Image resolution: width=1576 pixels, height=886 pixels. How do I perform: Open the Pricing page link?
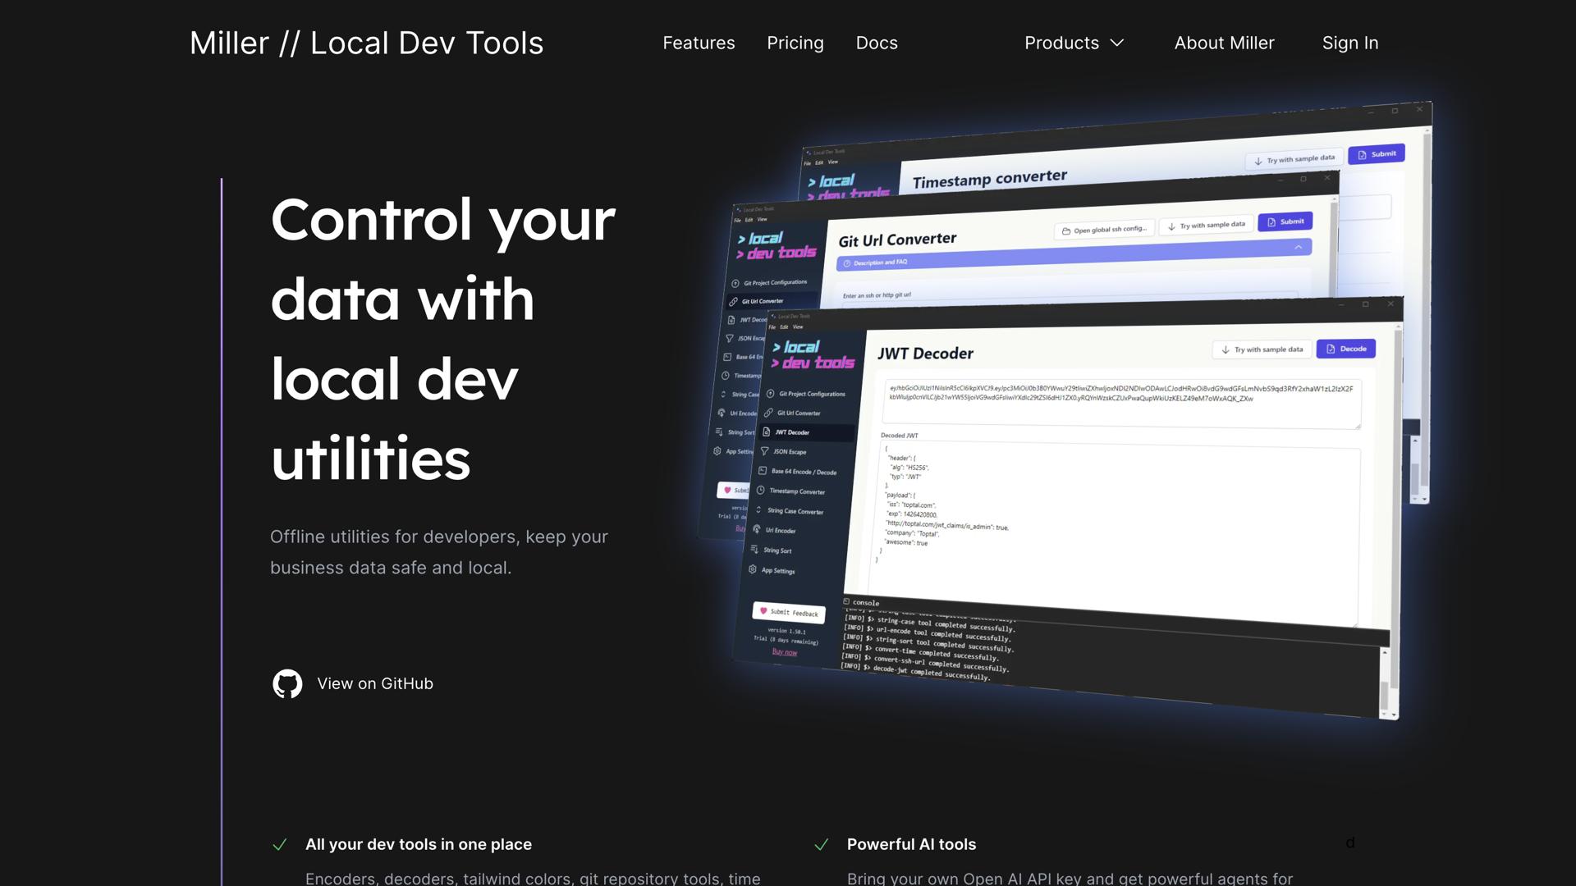[x=795, y=43]
